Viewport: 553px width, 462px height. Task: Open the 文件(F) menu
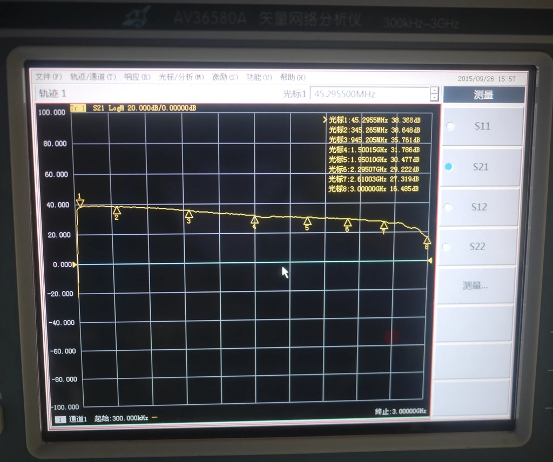[49, 77]
